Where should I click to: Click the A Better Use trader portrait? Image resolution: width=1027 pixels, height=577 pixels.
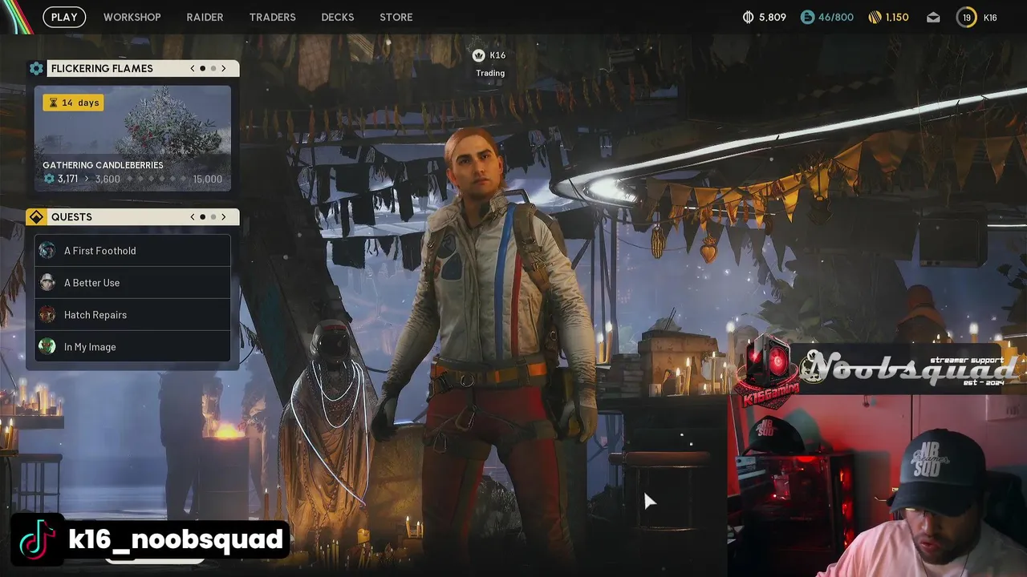point(47,283)
